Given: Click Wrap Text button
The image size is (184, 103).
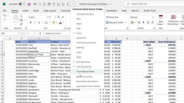Looking at the screenshot, I should coord(112,17).
